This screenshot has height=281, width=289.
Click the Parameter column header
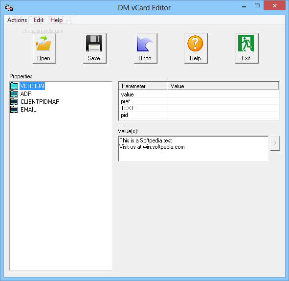(x=143, y=86)
